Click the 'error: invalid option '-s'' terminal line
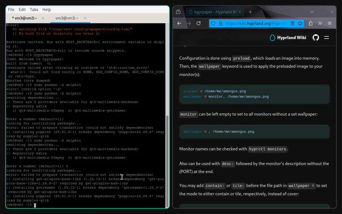This screenshot has width=342, height=214. coord(34,89)
